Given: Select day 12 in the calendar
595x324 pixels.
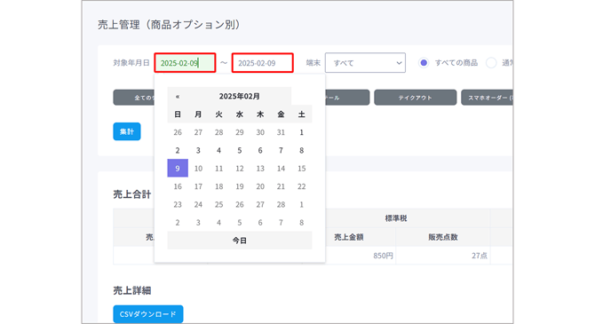Looking at the screenshot, I should [x=240, y=169].
